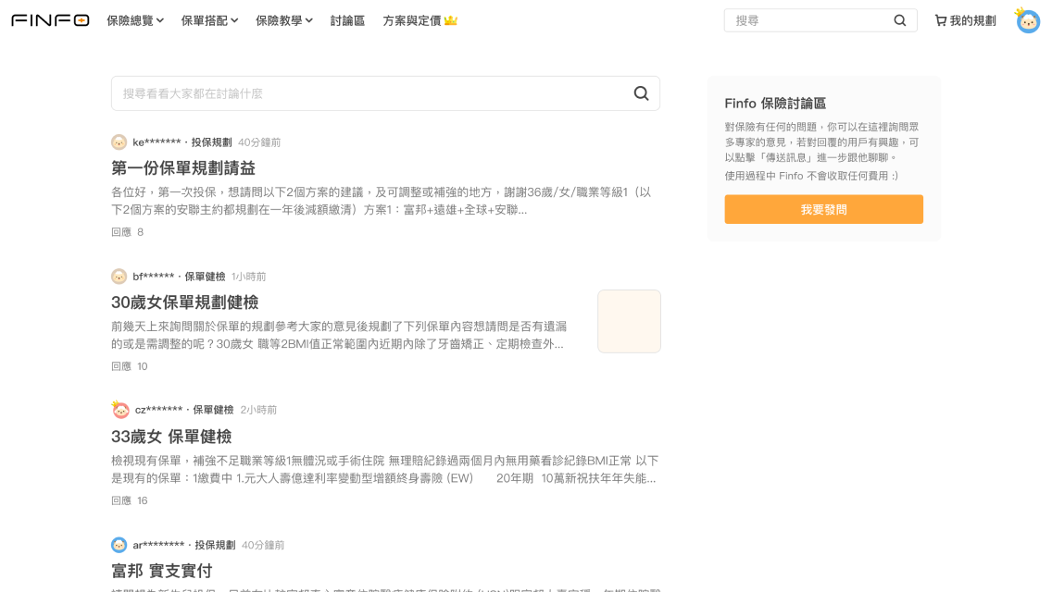The image size is (1052, 592).
Task: Click excerpt text of 第一份保單規劃請益 post
Action: 382,201
